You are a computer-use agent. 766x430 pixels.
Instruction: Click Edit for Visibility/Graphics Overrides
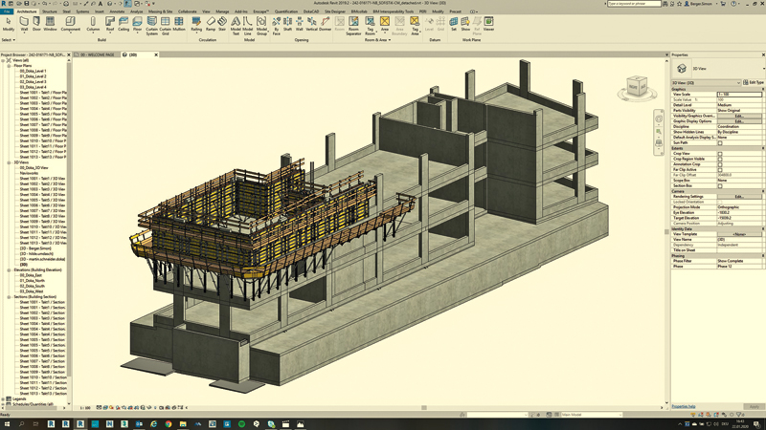(739, 116)
